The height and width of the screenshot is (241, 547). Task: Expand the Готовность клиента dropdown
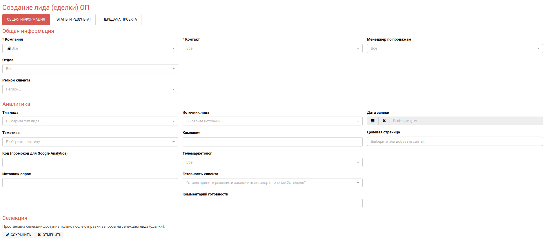tap(272, 183)
